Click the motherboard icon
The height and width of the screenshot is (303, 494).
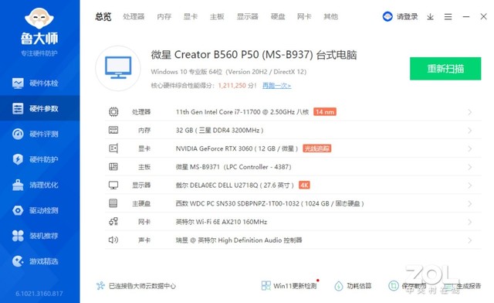tap(113, 167)
